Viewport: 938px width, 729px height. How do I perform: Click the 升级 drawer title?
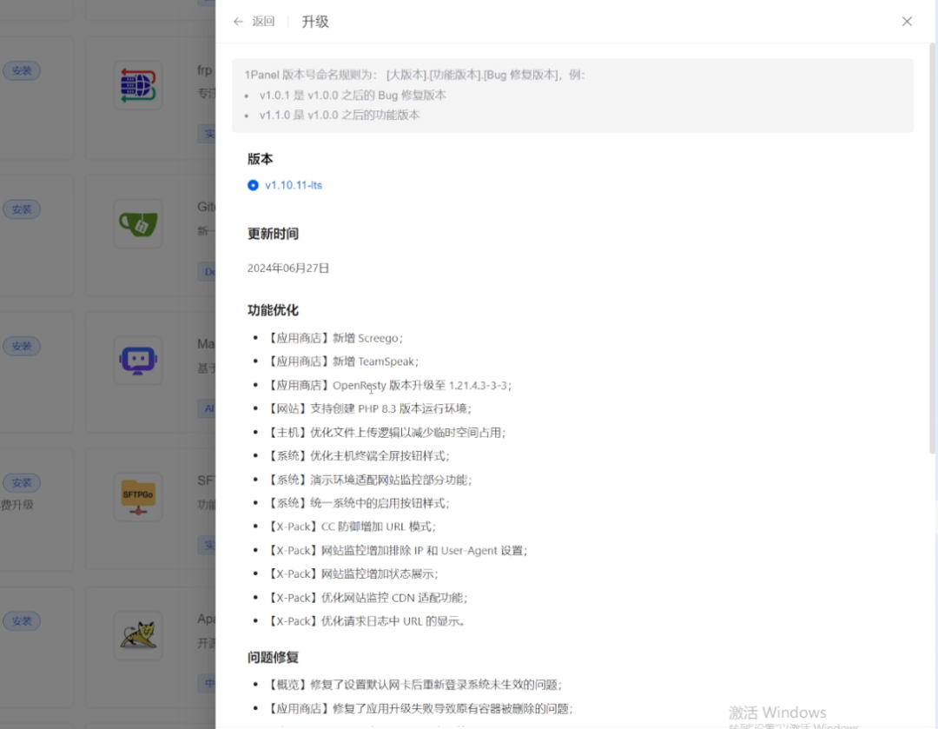click(315, 22)
